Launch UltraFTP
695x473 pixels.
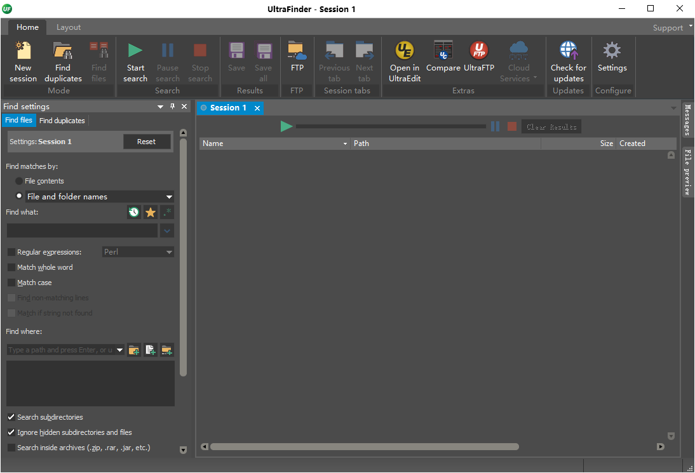coord(479,57)
